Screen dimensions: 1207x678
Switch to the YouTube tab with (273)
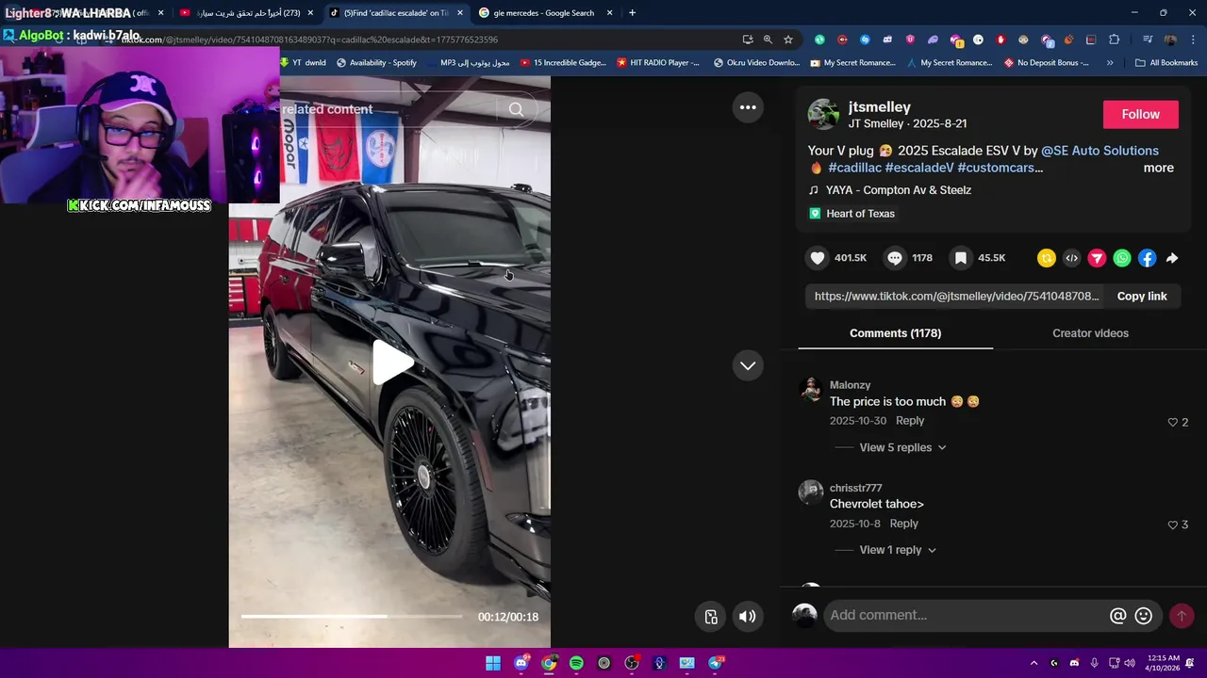[247, 13]
